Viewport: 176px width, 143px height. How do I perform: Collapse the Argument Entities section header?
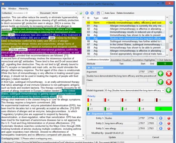pyautogui.click(x=129, y=114)
